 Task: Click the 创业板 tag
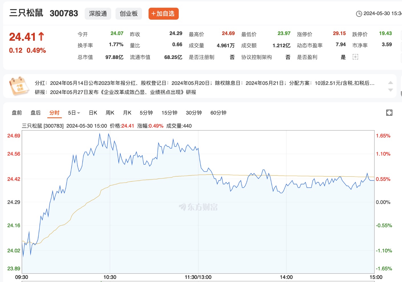tap(129, 14)
